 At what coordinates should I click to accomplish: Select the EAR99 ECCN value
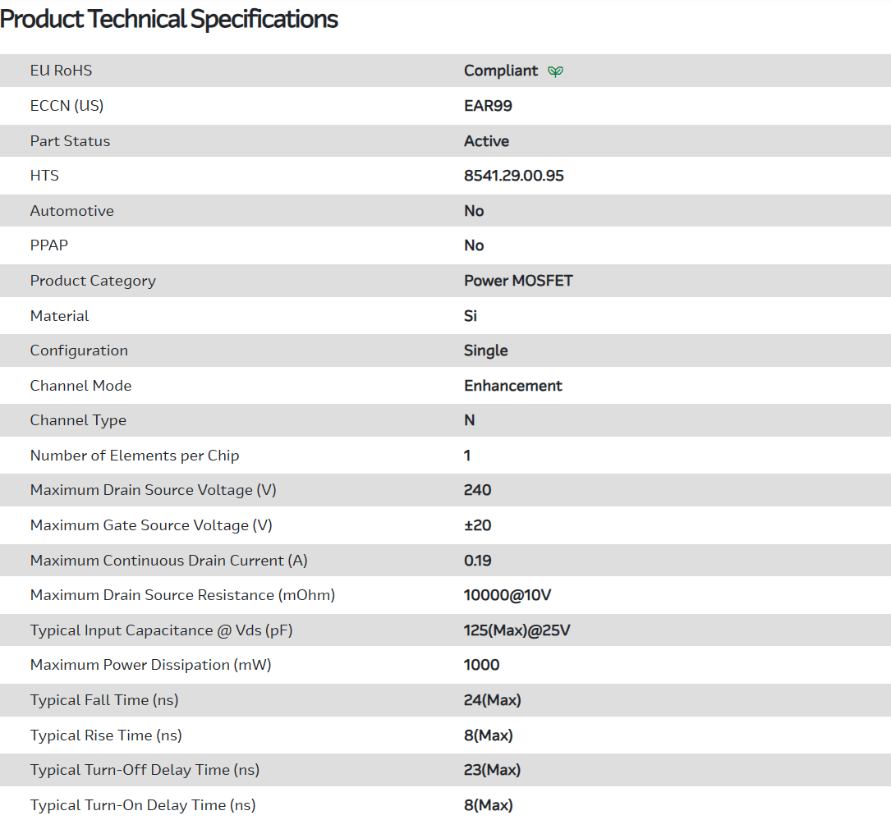(488, 106)
